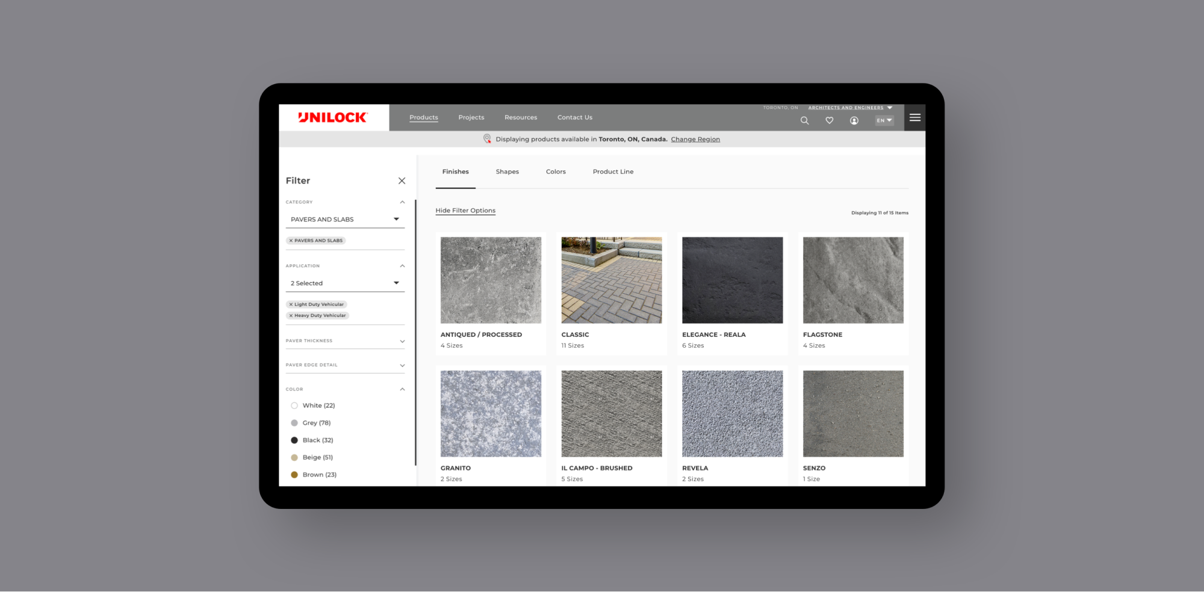The image size is (1204, 592).
Task: Open favorites with the heart icon
Action: tap(829, 121)
